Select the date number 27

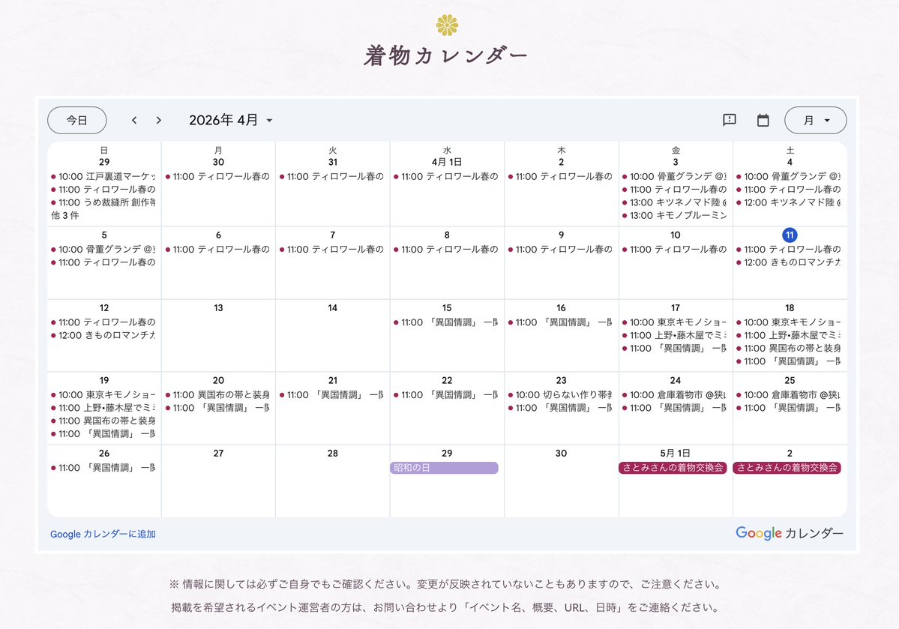click(x=218, y=454)
